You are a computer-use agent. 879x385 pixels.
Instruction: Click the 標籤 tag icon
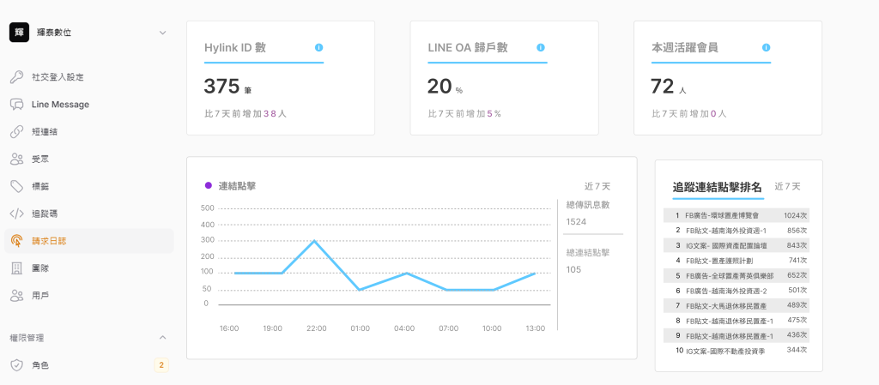tap(16, 186)
